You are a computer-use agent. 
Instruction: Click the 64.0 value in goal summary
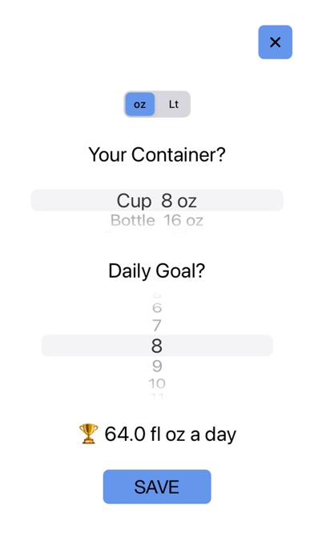tap(125, 434)
